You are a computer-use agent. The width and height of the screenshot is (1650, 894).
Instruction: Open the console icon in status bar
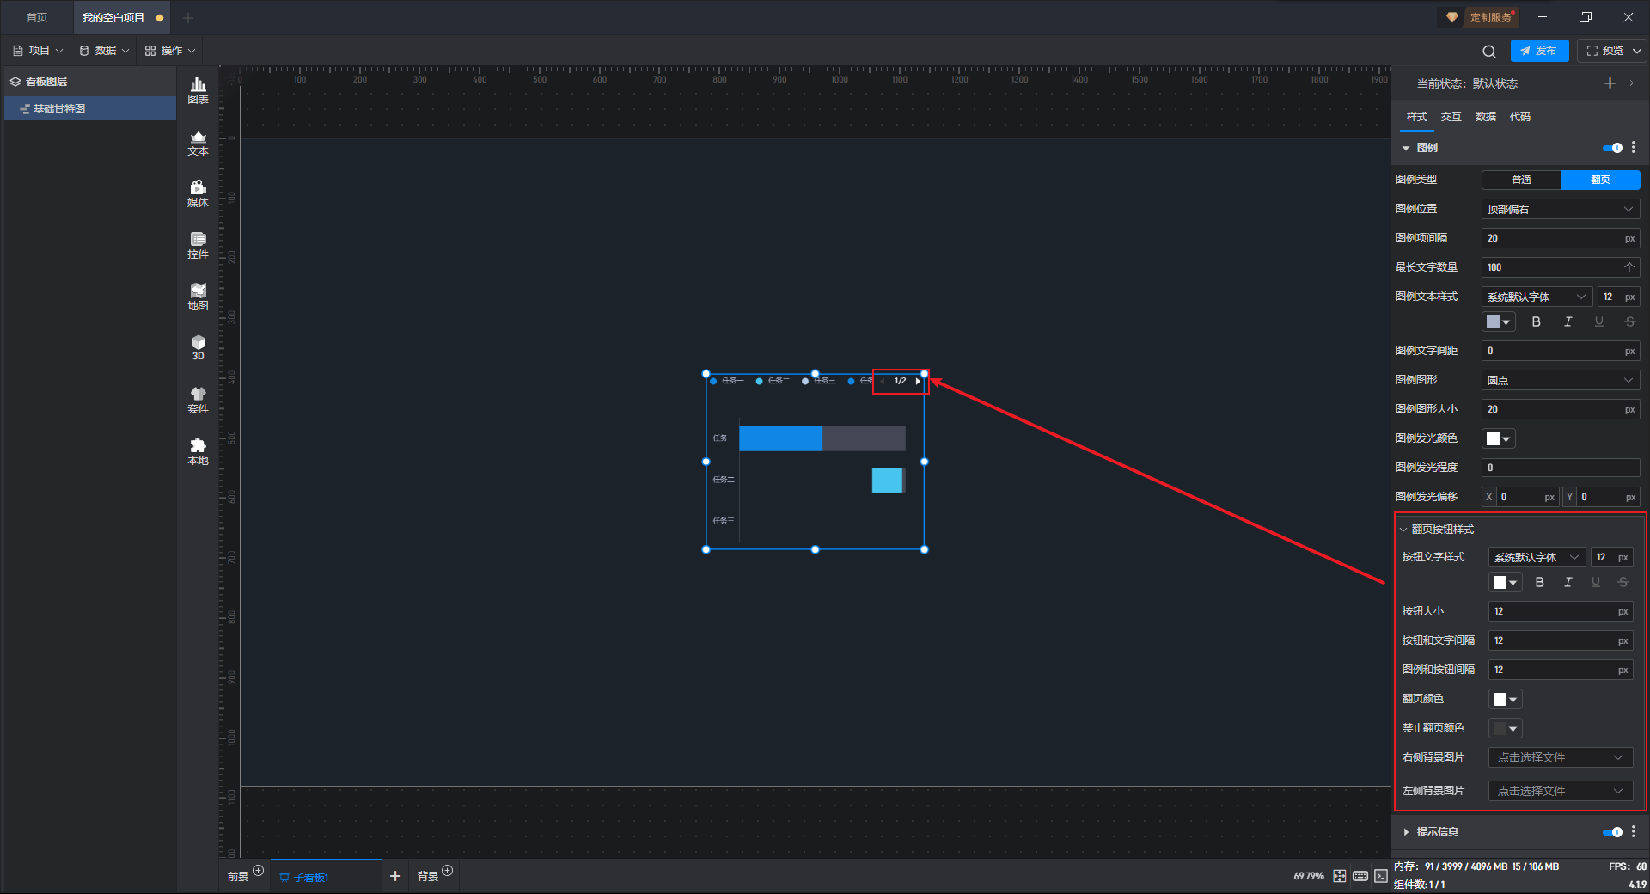[1381, 876]
